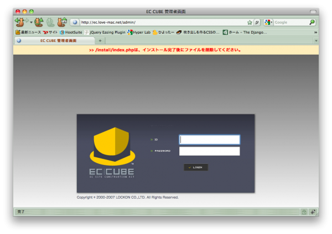Select the EC CUBE 管理者画面 tab

(55, 40)
